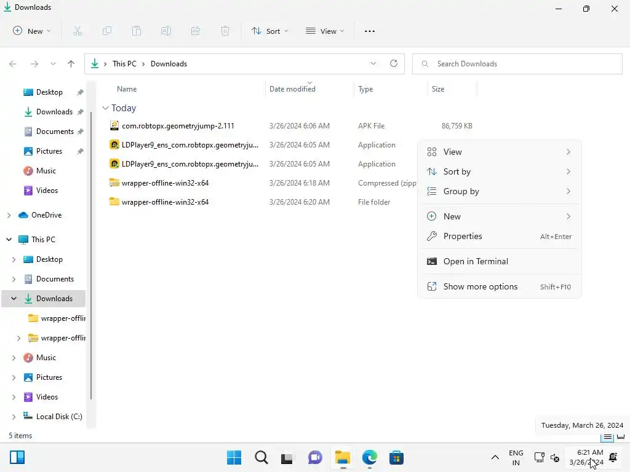Open Task View on taskbar
Viewport: 630px width, 472px height.
pos(287,457)
